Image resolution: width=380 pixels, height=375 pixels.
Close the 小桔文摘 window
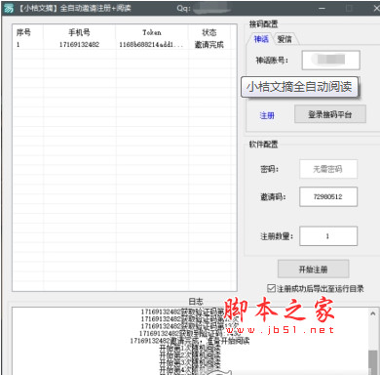point(376,8)
